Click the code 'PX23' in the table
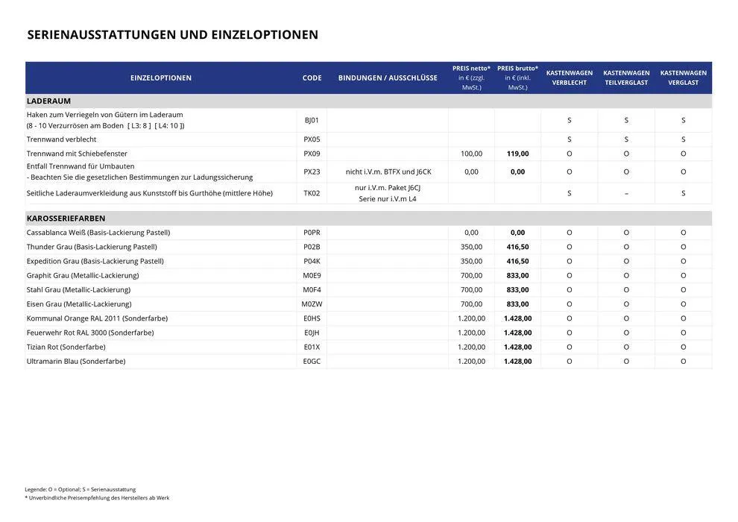Viewport: 738px width, 522px height. click(x=312, y=172)
